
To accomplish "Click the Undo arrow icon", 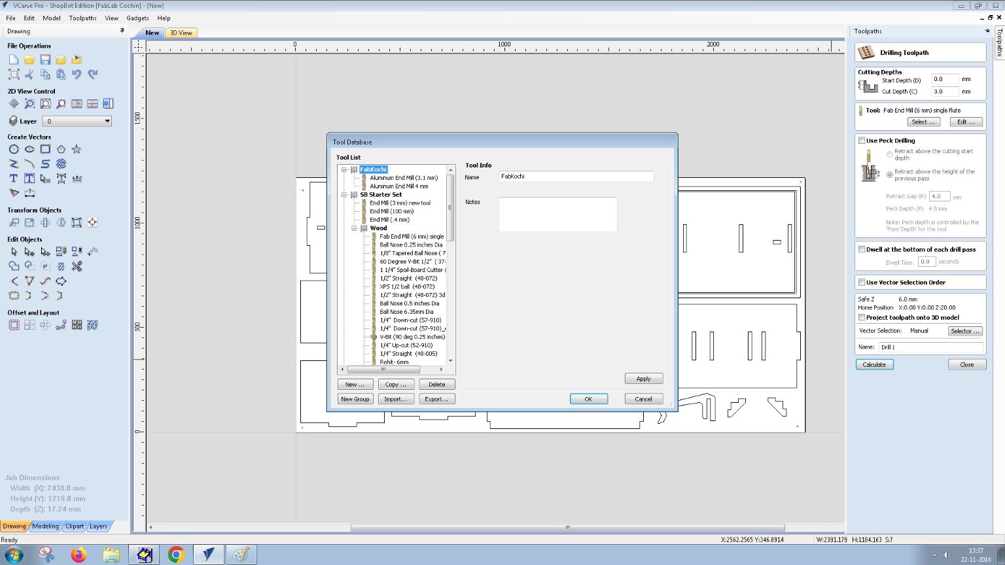I will pyautogui.click(x=77, y=75).
